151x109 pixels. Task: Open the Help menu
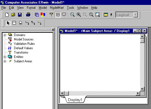pyautogui.click(x=94, y=8)
